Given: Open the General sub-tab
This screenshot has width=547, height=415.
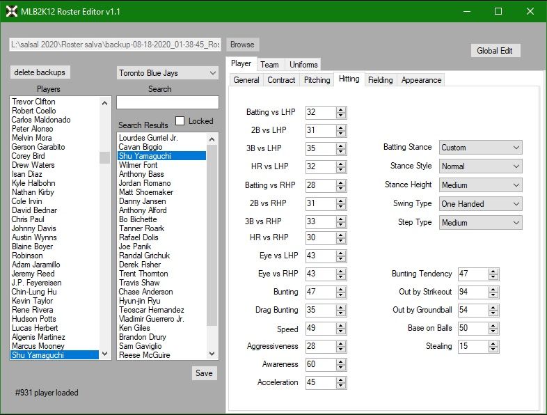Looking at the screenshot, I should tap(246, 80).
